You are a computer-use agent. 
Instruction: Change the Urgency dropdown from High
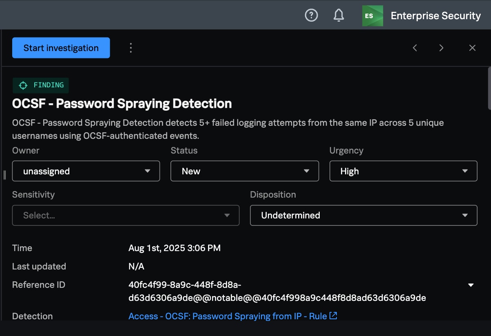[403, 171]
